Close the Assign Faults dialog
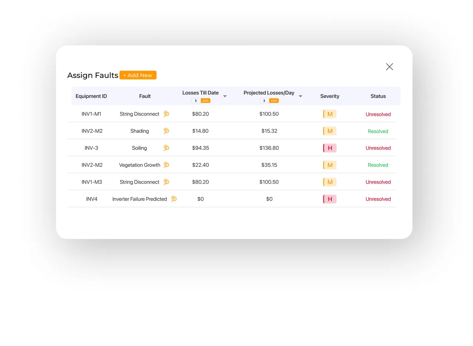The width and height of the screenshot is (473, 346). [389, 67]
